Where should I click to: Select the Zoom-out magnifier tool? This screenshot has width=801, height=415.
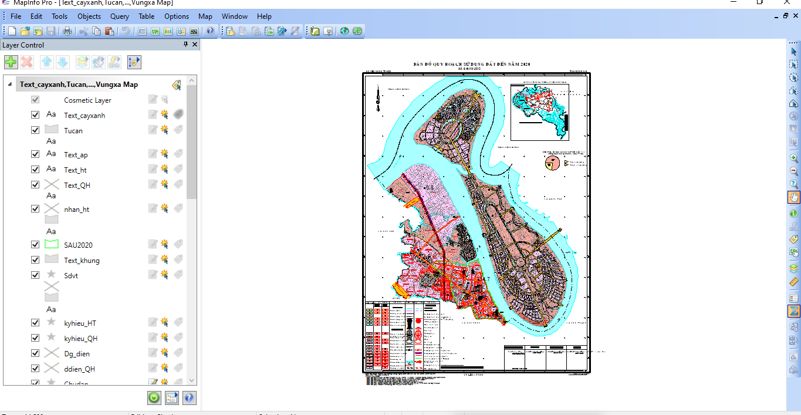pyautogui.click(x=793, y=171)
